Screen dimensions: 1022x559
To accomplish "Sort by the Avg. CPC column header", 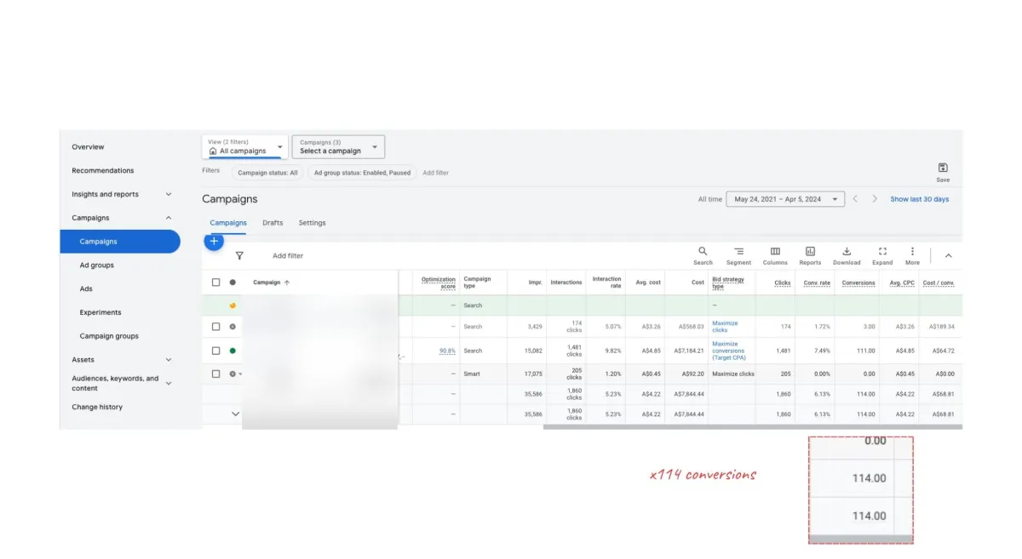I will pos(902,282).
